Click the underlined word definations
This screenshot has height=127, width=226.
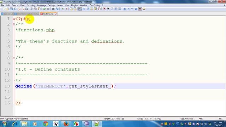[107, 41]
